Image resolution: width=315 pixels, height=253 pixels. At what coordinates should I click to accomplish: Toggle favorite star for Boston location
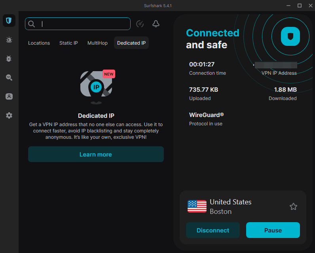pyautogui.click(x=293, y=206)
